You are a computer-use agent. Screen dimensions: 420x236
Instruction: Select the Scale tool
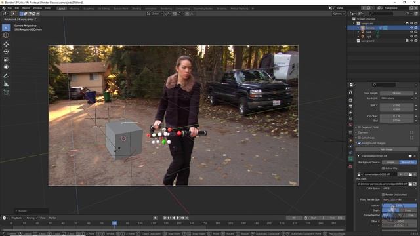point(6,60)
